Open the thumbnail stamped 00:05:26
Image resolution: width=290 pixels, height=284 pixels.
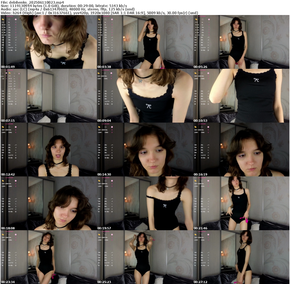pyautogui.click(x=241, y=42)
